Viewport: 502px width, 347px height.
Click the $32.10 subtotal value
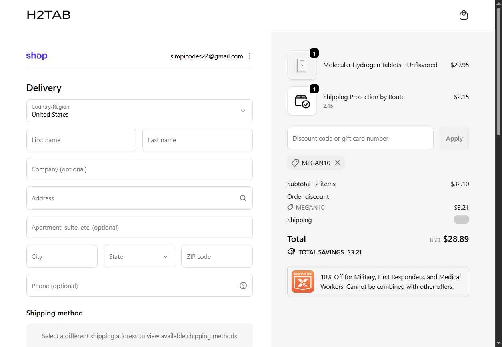(x=460, y=184)
